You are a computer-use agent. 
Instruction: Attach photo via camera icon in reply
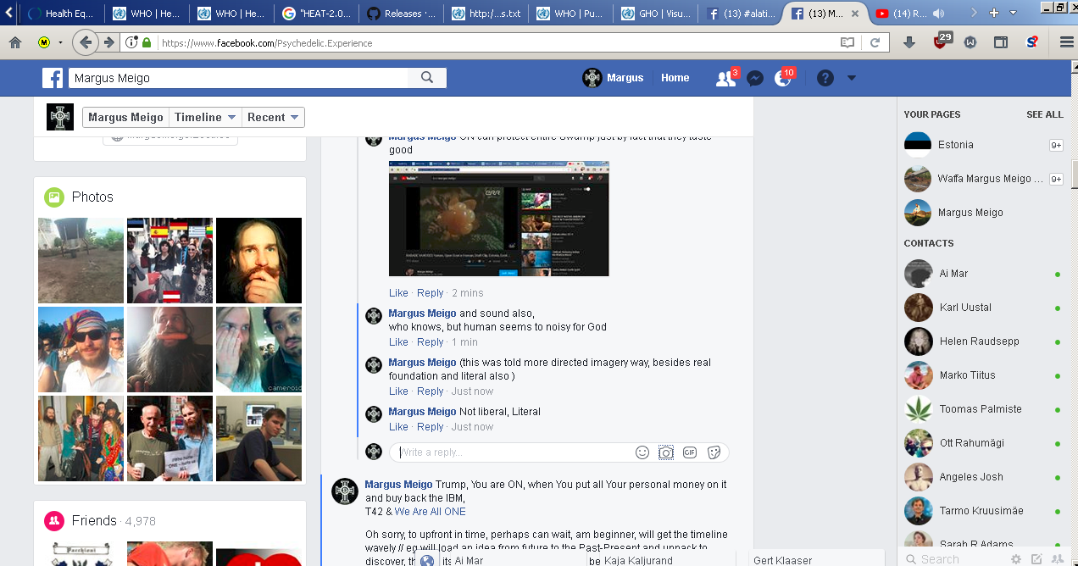pos(666,452)
